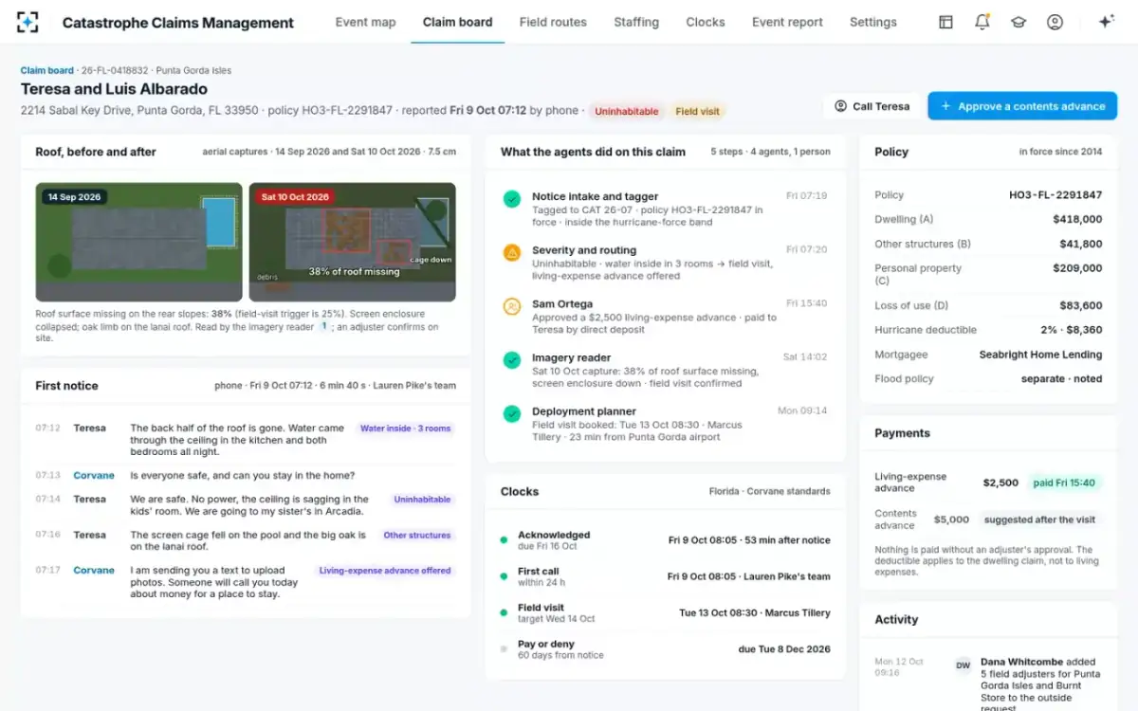Click the green check beside Notice intake and tagger
Image resolution: width=1138 pixels, height=711 pixels.
(512, 199)
